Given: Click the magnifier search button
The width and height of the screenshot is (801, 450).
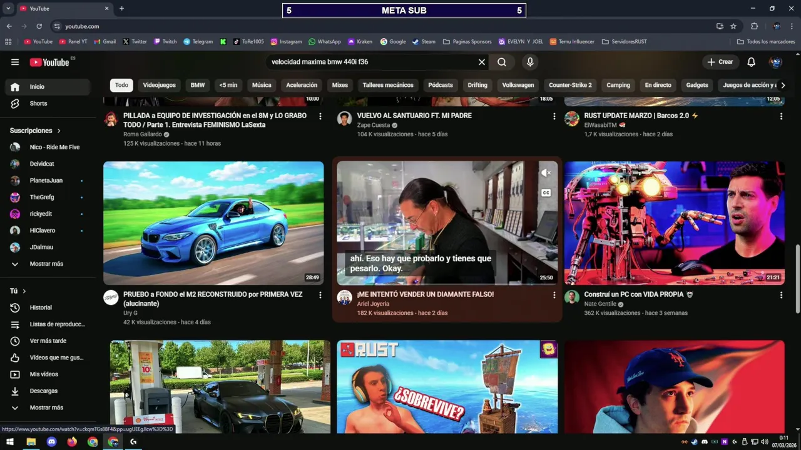Looking at the screenshot, I should coord(502,62).
